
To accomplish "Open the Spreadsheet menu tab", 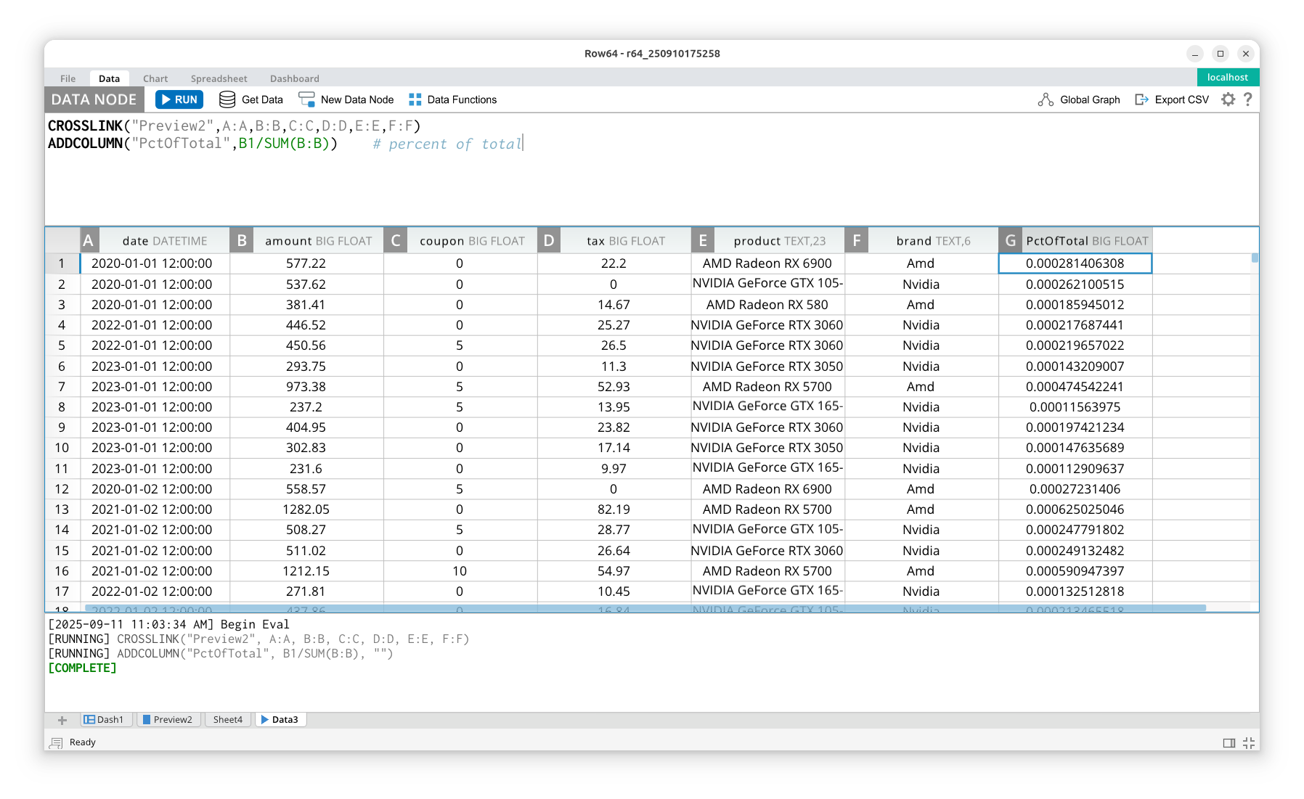I will click(219, 78).
